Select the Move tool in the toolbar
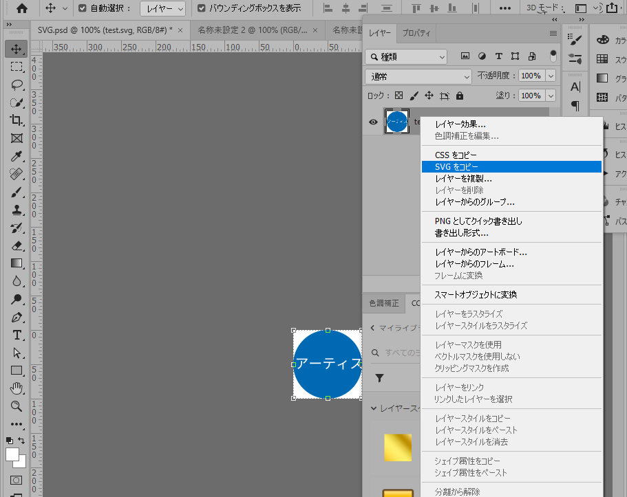 (16, 49)
